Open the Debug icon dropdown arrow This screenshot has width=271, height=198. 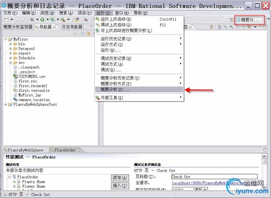[x=37, y=20]
